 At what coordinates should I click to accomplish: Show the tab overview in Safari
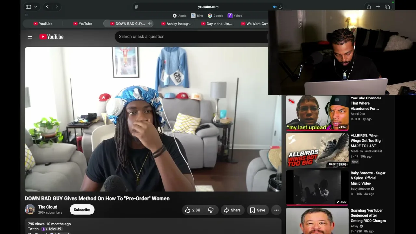click(x=387, y=7)
